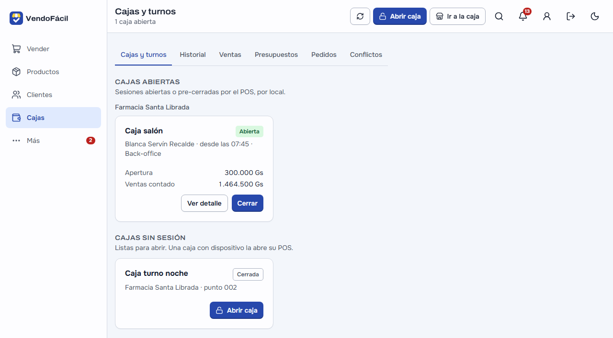Open the user profile icon
Image resolution: width=613 pixels, height=338 pixels.
(547, 16)
